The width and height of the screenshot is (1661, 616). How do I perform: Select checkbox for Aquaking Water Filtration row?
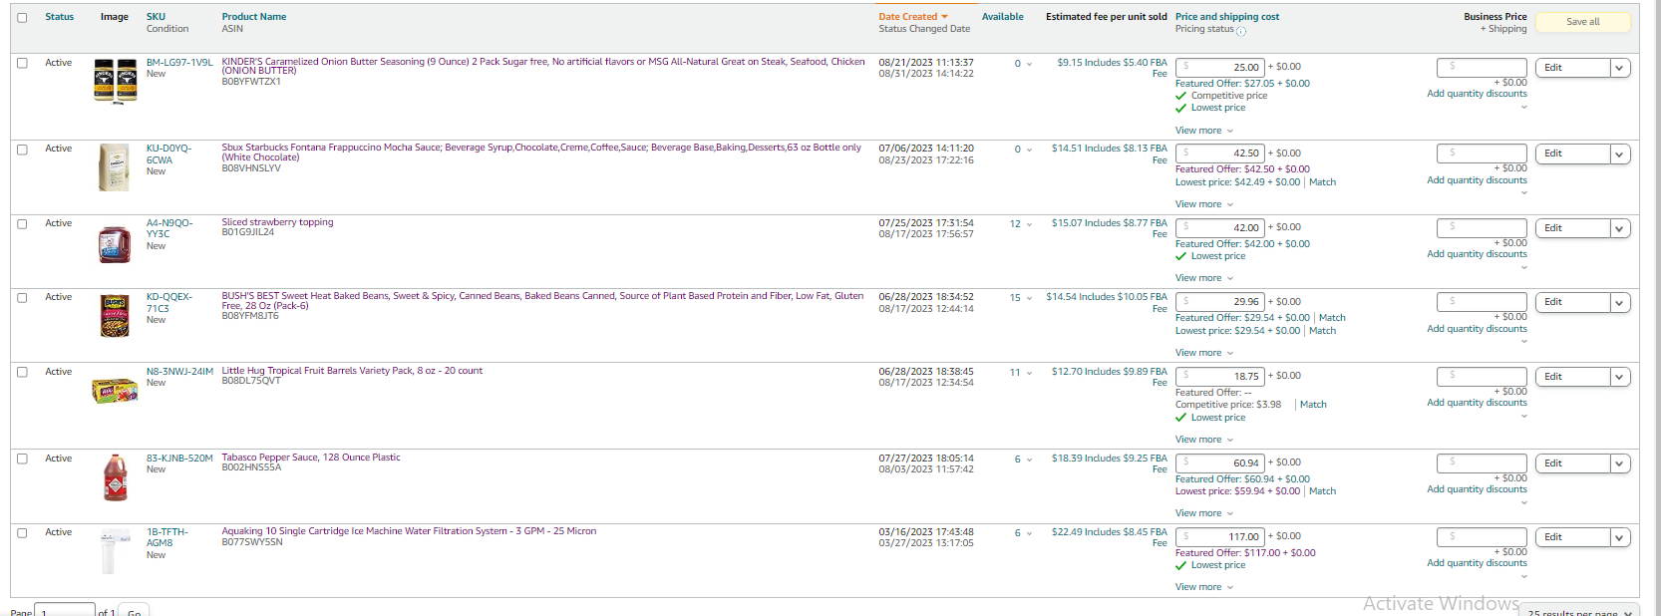22,533
